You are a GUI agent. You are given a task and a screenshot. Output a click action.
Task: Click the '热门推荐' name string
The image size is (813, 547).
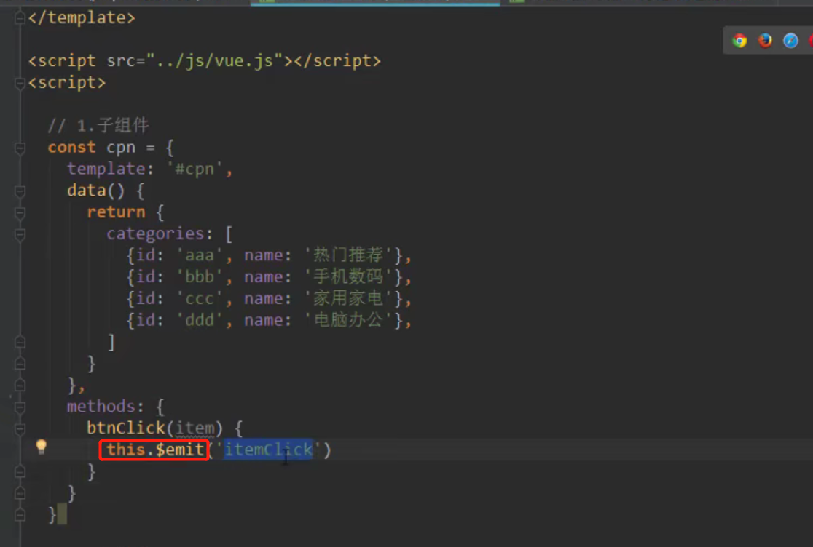point(348,255)
